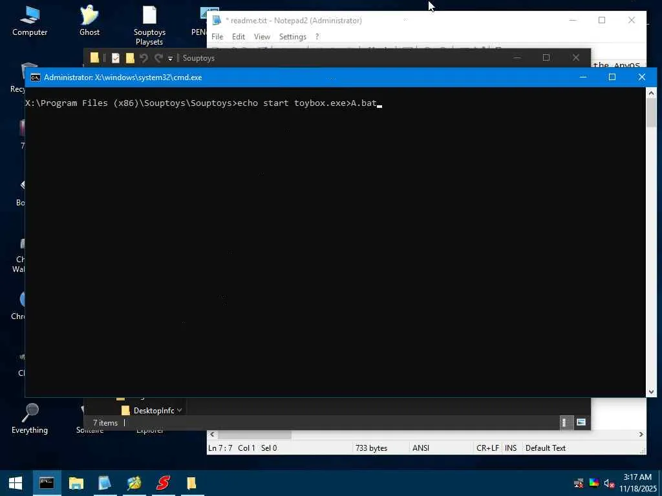
Task: Open the File Explorer taskbar icon
Action: click(x=76, y=483)
